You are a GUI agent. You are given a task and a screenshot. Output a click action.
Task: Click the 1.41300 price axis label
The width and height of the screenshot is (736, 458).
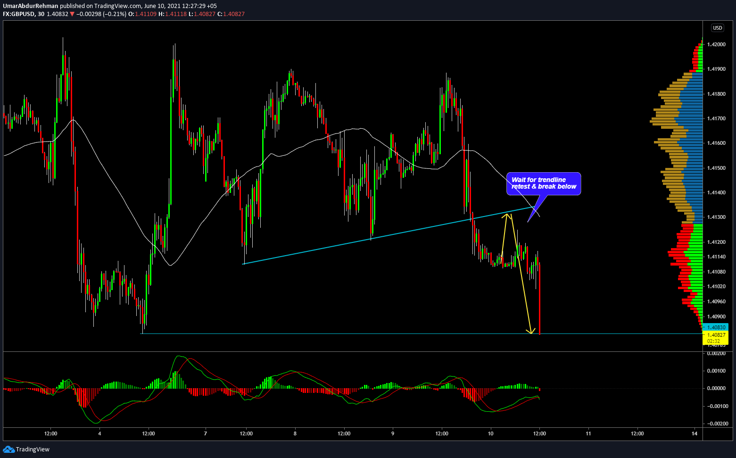[x=716, y=217]
